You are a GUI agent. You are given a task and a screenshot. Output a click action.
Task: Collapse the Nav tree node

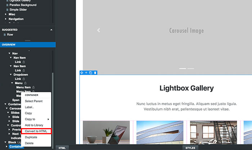tap(9, 53)
